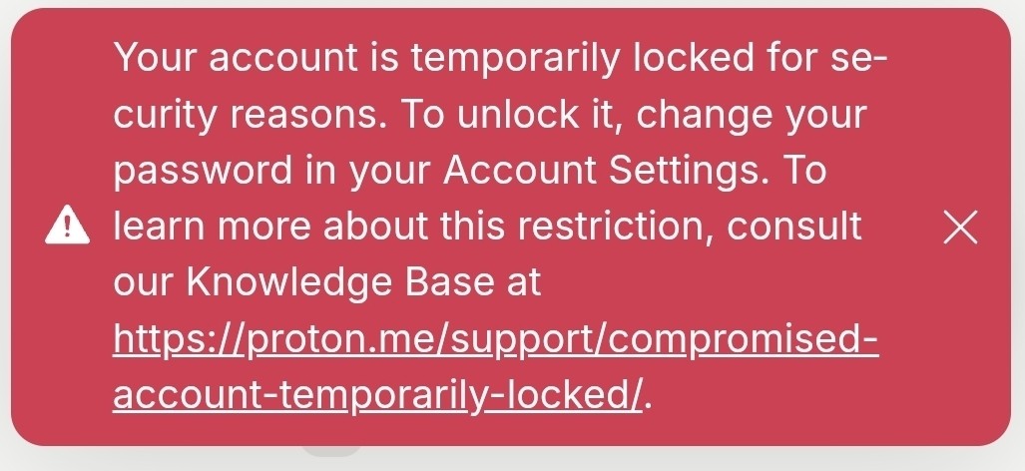Viewport: 1025px width, 471px height.
Task: Click the red notification banner body
Action: tap(511, 227)
